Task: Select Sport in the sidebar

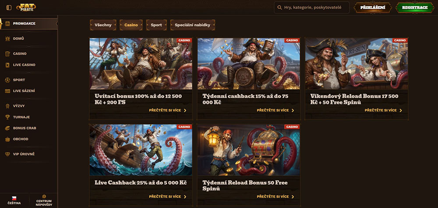Action: [19, 80]
